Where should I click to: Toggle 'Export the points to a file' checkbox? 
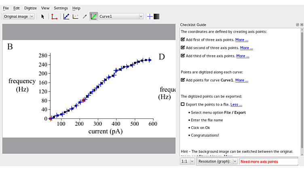[x=183, y=104]
